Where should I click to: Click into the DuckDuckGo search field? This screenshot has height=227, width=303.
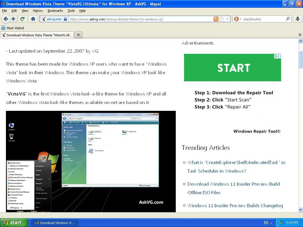pyautogui.click(x=263, y=19)
